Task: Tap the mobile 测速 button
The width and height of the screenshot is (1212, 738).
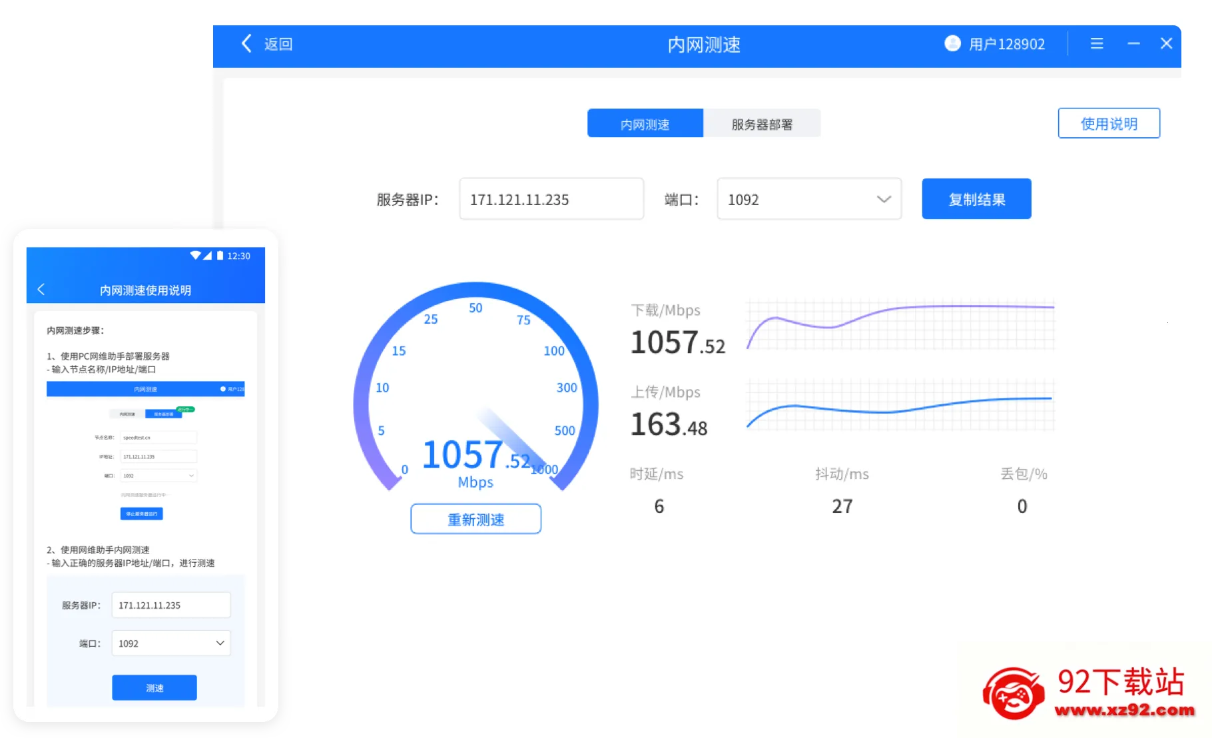Action: click(x=154, y=687)
